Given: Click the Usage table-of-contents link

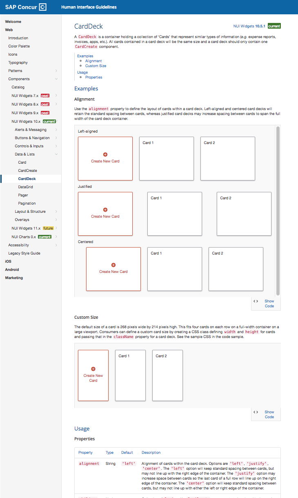Looking at the screenshot, I should click(x=82, y=72).
